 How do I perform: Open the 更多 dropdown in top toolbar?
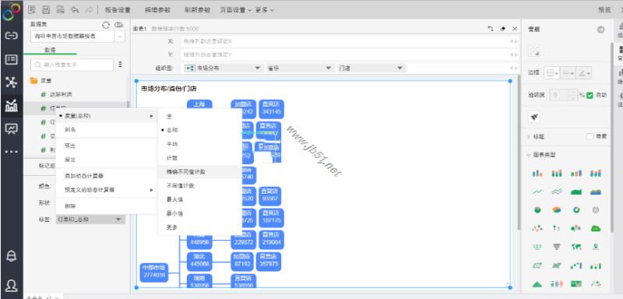(265, 10)
